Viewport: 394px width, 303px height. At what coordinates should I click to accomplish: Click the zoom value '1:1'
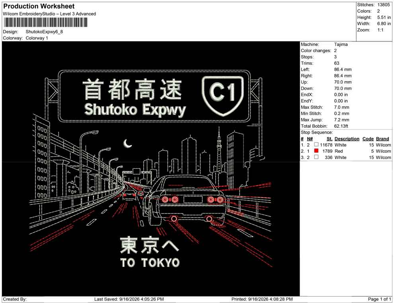(380, 30)
